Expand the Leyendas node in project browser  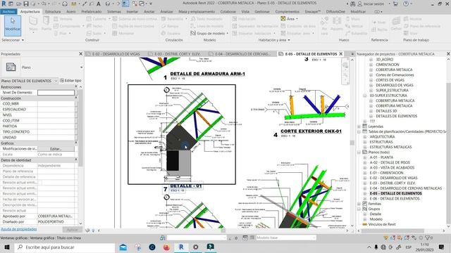point(359,126)
